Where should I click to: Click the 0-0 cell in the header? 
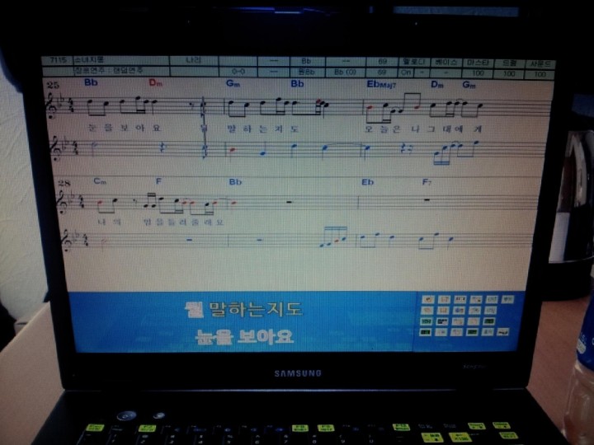tap(238, 71)
